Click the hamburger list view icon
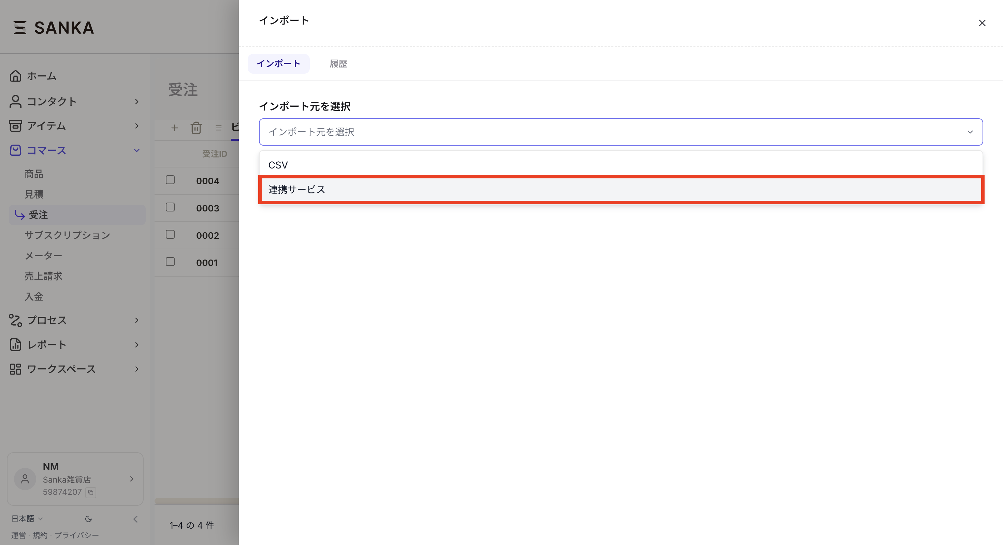 tap(218, 128)
